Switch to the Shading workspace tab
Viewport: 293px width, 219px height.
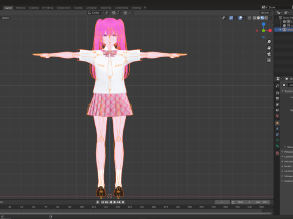coord(78,8)
